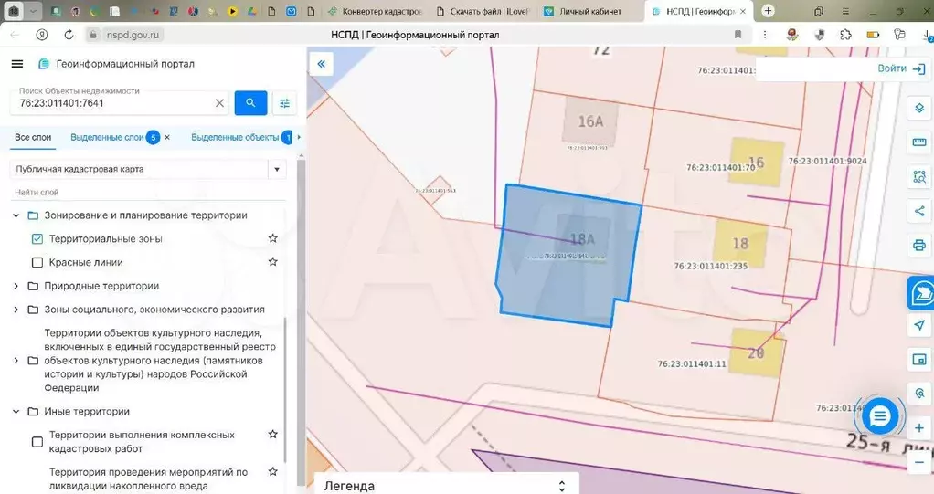Open the blue map notes widget

coord(921,293)
